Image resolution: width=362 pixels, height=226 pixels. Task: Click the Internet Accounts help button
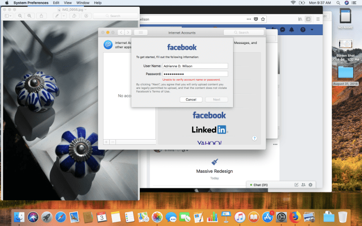[254, 138]
